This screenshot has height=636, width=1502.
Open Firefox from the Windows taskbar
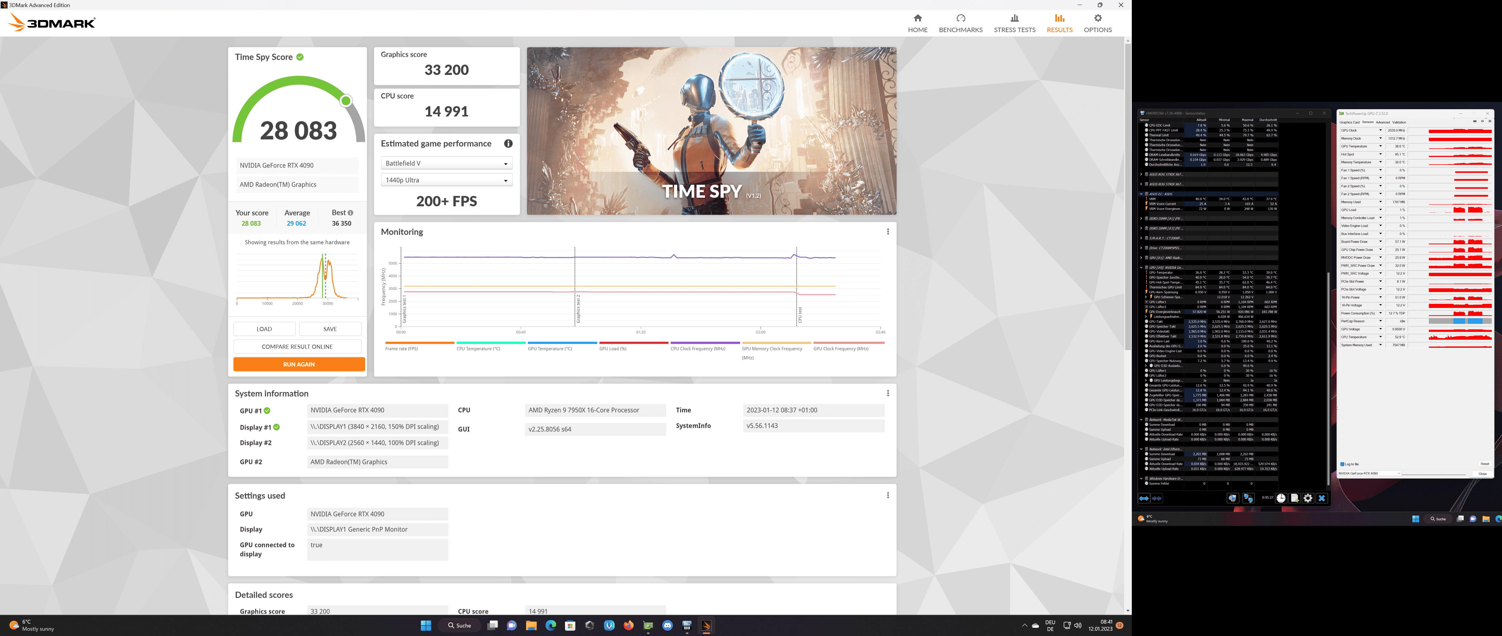pyautogui.click(x=629, y=625)
